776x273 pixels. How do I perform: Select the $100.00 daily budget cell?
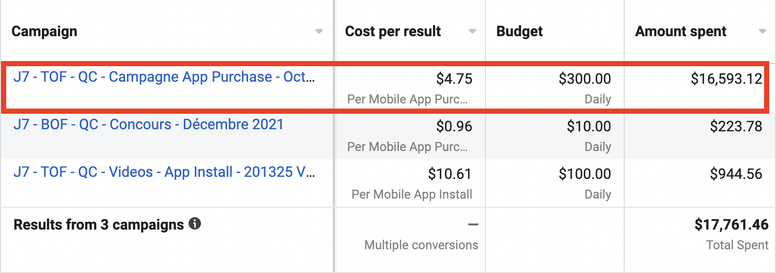[585, 174]
